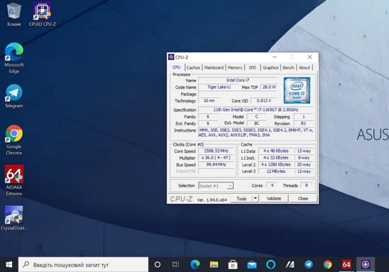Image resolution: width=389 pixels, height=272 pixels.
Task: Launch Microsoft Edge desktop shortcut
Action: point(14,58)
